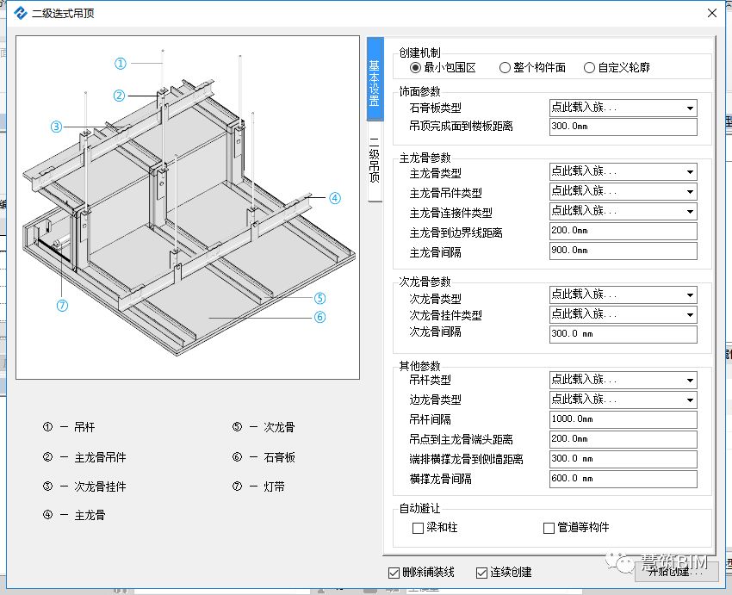Close the 二级迭式吊顶 dialog
Viewport: 732px width, 595px height.
click(x=712, y=13)
